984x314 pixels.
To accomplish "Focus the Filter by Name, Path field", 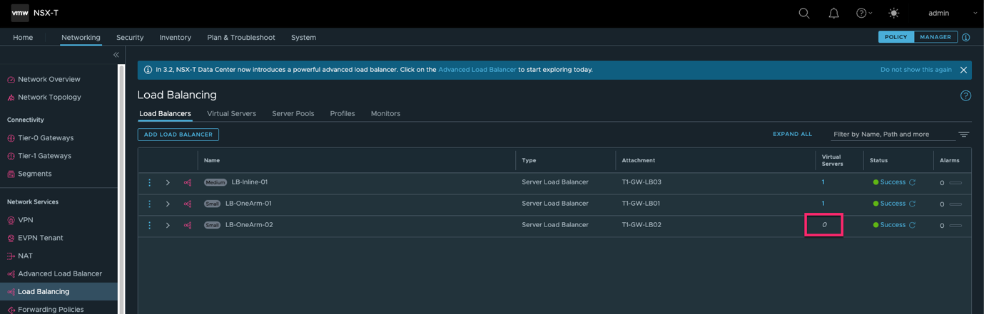I will point(892,134).
